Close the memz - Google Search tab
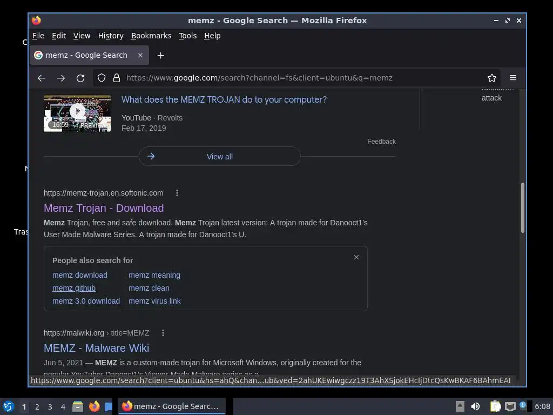The image size is (553, 415). coord(140,55)
